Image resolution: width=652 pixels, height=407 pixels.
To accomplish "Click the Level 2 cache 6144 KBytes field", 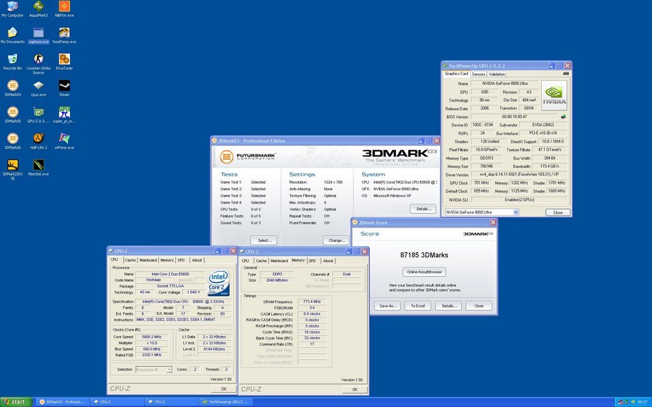I will [214, 349].
